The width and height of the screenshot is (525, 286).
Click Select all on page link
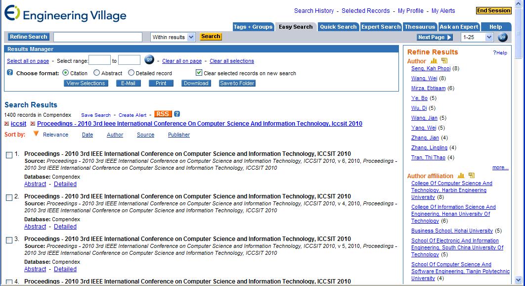tap(28, 61)
